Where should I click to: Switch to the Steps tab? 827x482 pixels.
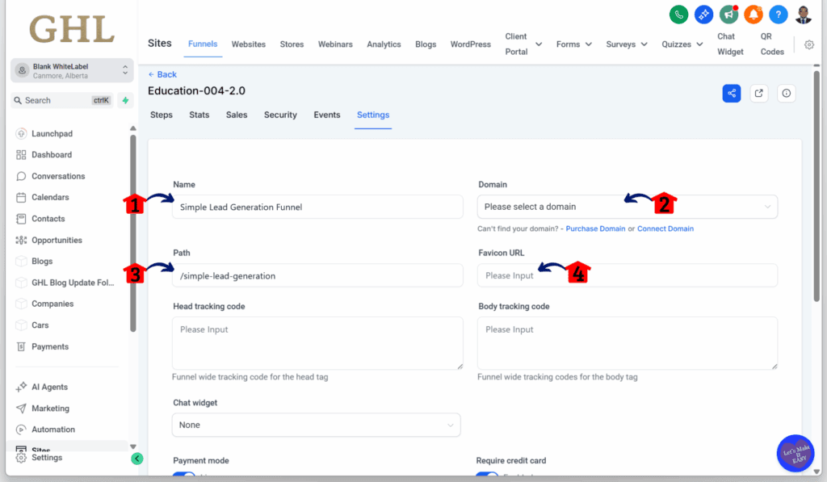[162, 115]
